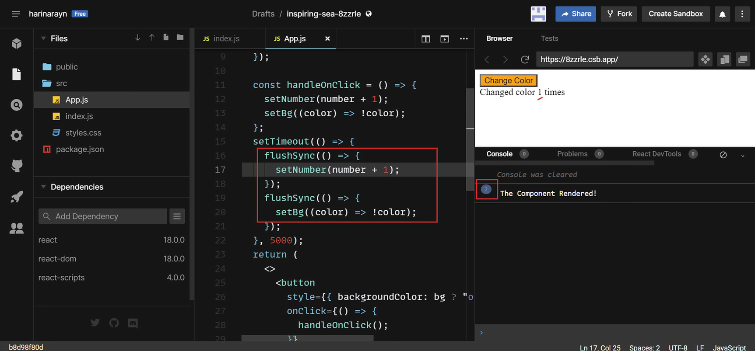Collapse the Dependencies section

(43, 187)
